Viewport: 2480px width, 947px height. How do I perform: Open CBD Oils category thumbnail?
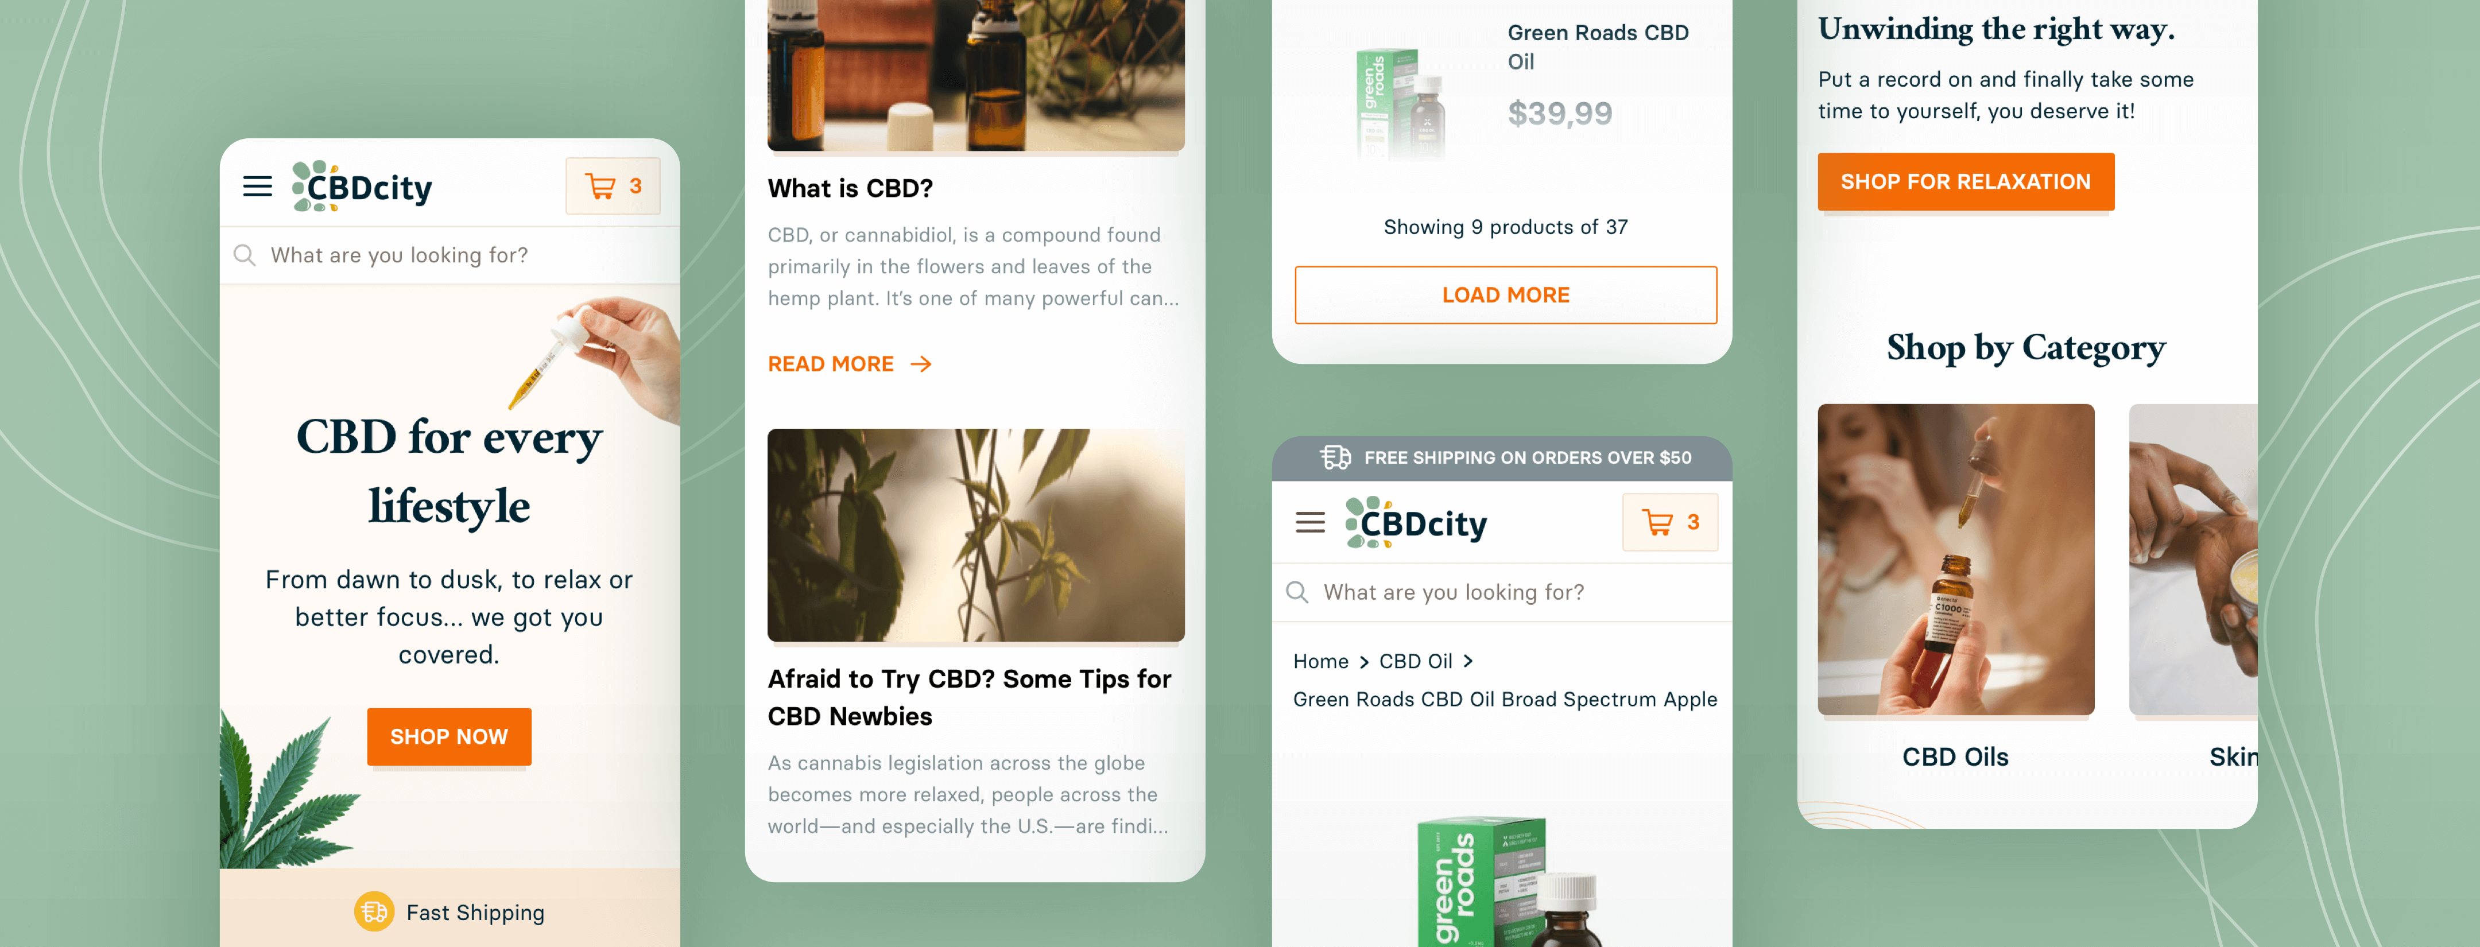(1955, 559)
